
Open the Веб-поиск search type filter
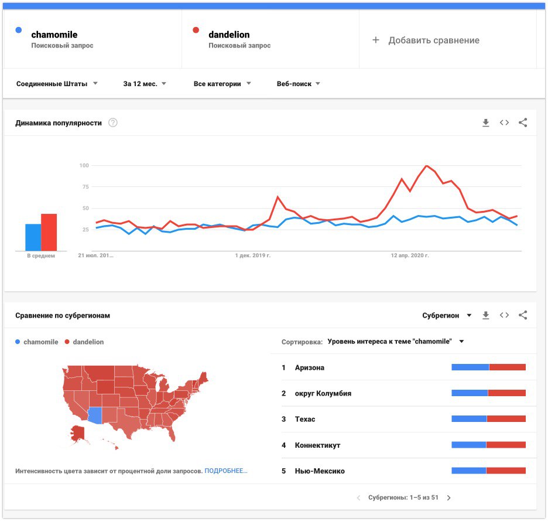[x=298, y=84]
